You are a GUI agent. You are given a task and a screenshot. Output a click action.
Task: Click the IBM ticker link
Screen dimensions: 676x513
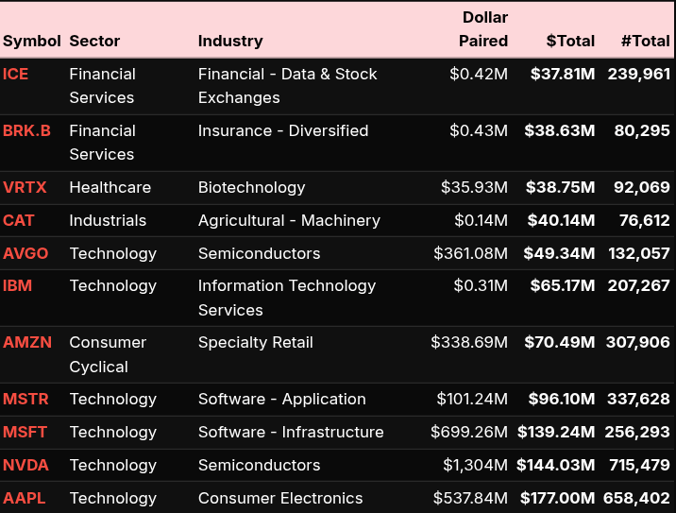point(18,285)
